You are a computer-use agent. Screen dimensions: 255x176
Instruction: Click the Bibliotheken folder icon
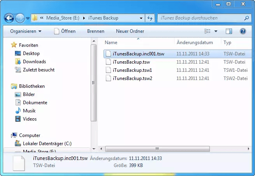point(14,86)
